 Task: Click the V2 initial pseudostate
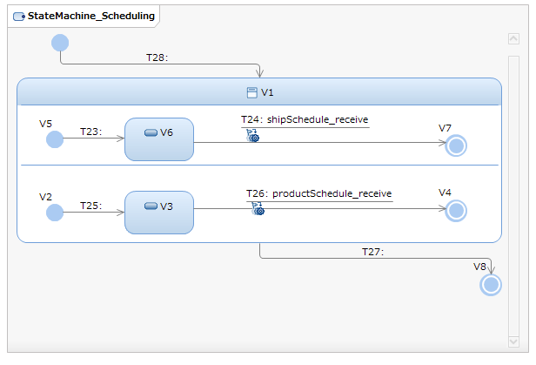55,213
